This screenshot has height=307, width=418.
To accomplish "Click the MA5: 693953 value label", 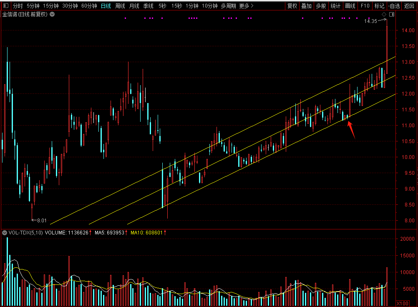I will coord(110,233).
